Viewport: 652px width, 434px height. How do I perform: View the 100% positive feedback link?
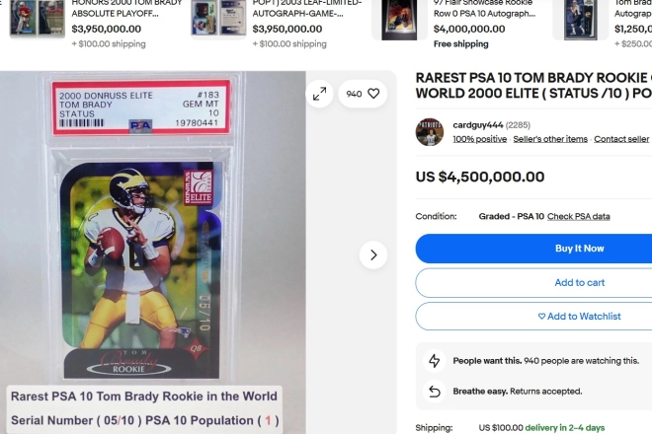point(480,139)
